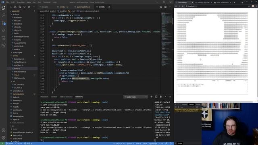Kill the terminal with trash icon
This screenshot has width=258, height=145.
point(161,97)
